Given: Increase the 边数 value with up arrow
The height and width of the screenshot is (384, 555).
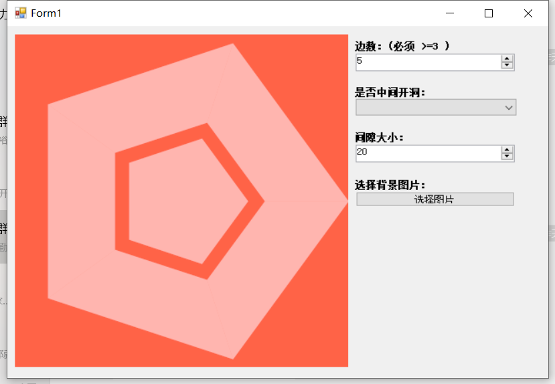Looking at the screenshot, I should pos(507,59).
